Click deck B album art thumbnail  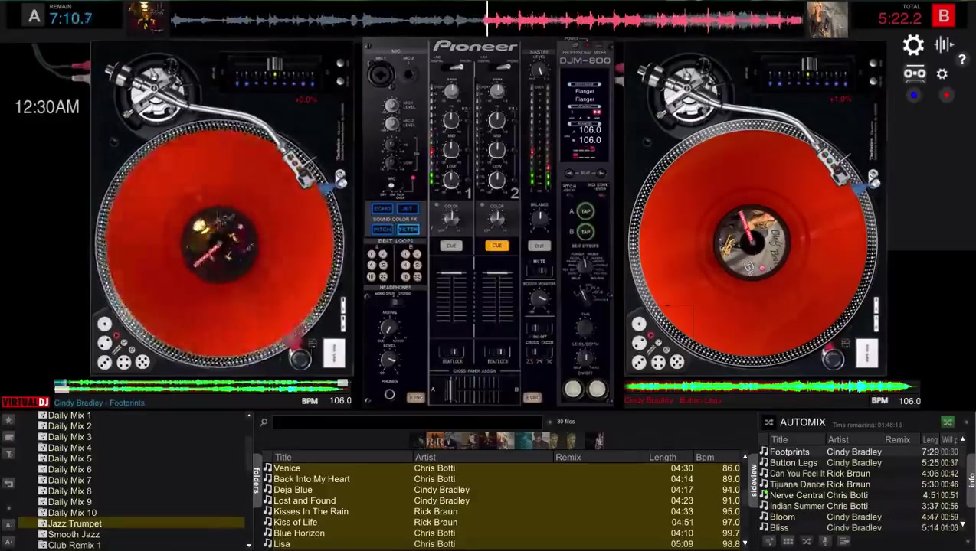point(827,19)
